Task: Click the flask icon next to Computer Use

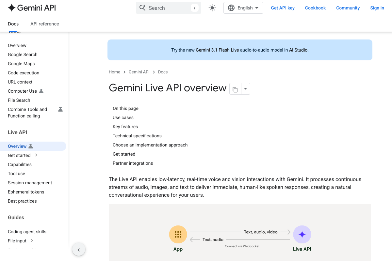Action: pos(41,90)
